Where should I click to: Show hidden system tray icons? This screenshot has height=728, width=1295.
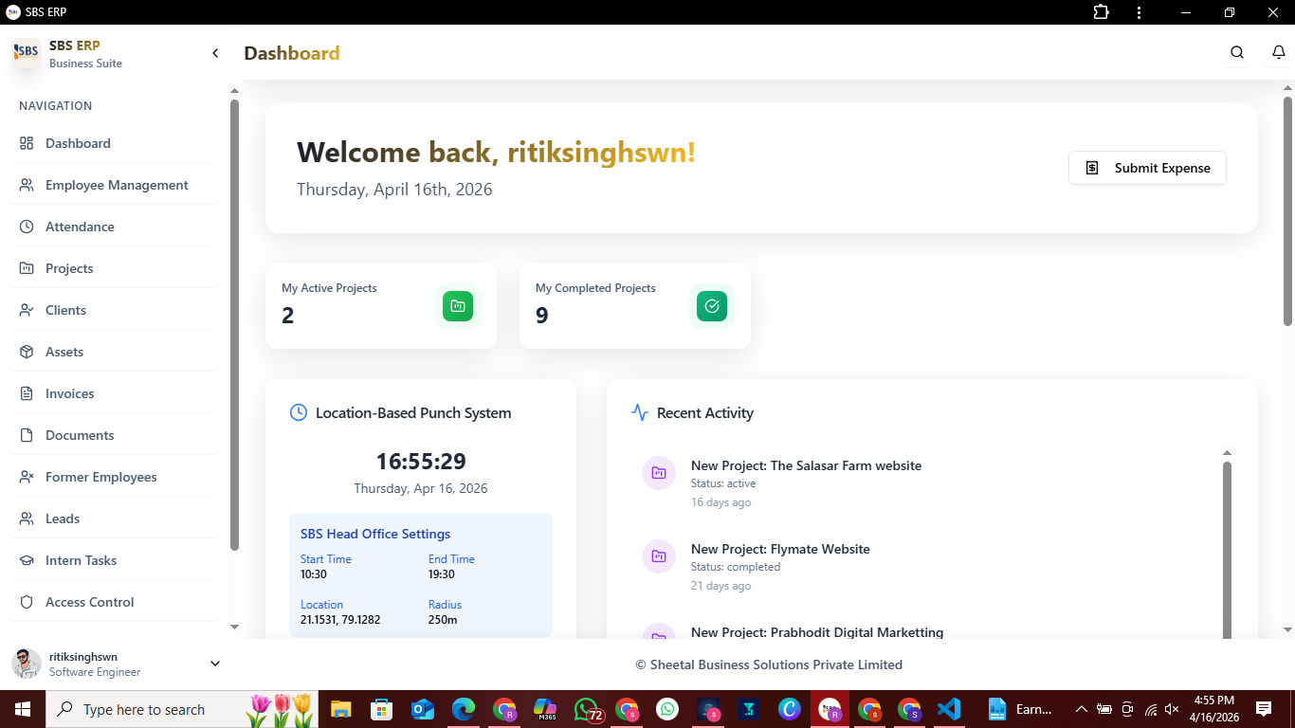[x=1081, y=709]
